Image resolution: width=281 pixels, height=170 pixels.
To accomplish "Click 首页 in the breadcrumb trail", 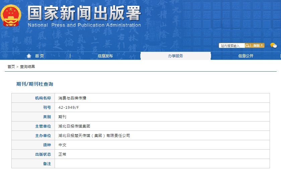I will pyautogui.click(x=11, y=67).
